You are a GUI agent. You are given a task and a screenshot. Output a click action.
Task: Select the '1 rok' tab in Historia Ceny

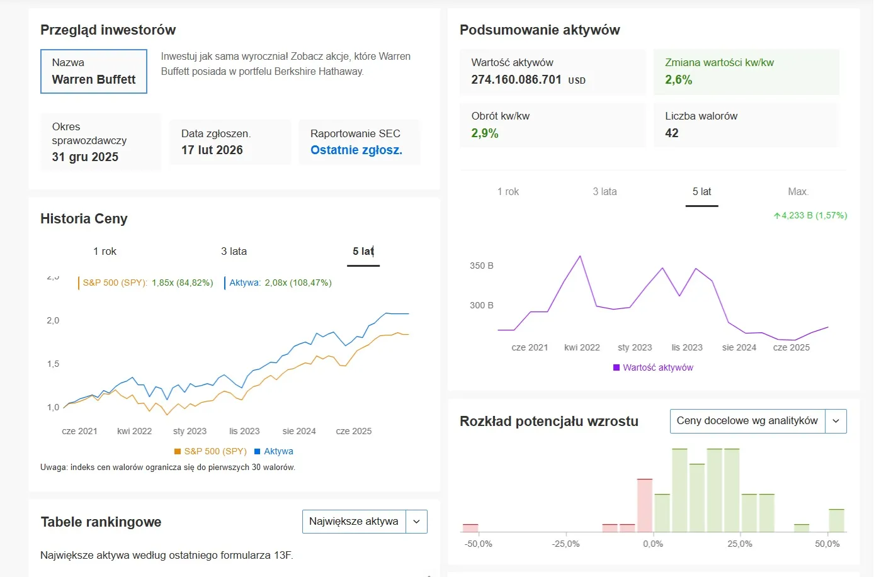point(104,251)
